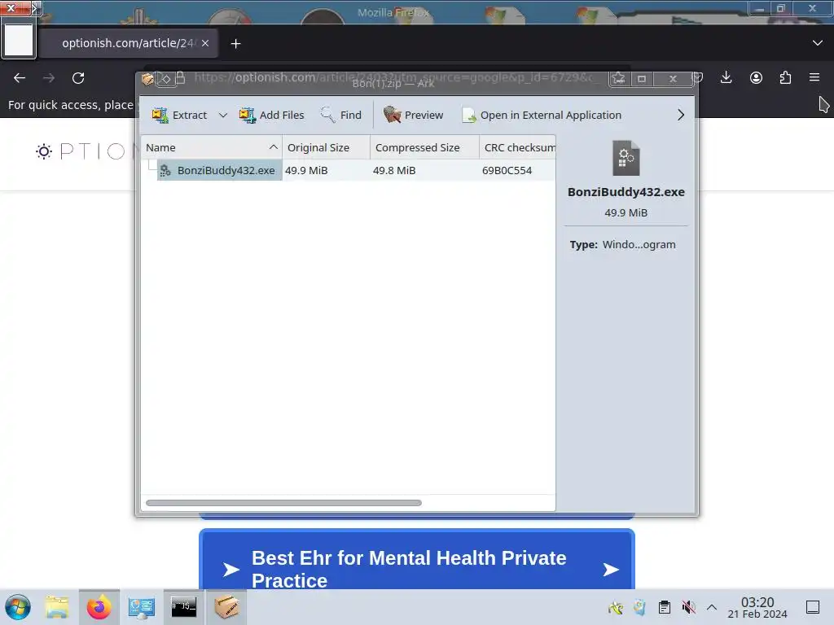834x625 pixels.
Task: Open the system settings taskbar icon
Action: (141, 607)
